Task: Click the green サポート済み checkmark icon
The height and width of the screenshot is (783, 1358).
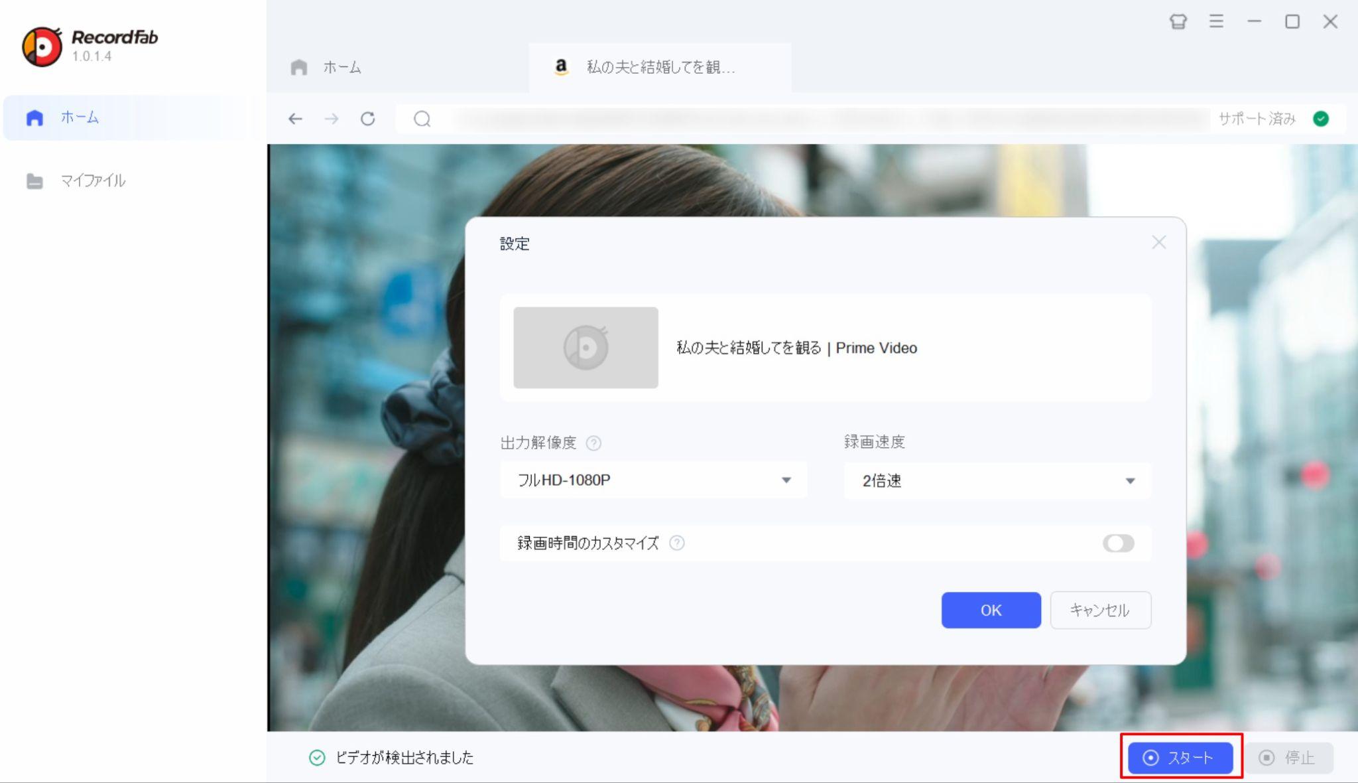Action: click(x=1320, y=119)
